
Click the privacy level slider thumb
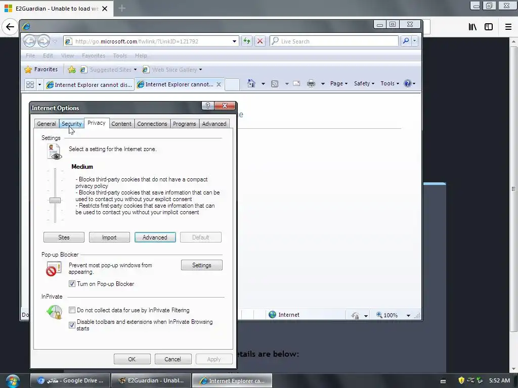tap(55, 200)
